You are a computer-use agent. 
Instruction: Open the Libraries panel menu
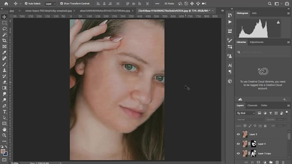[289, 42]
